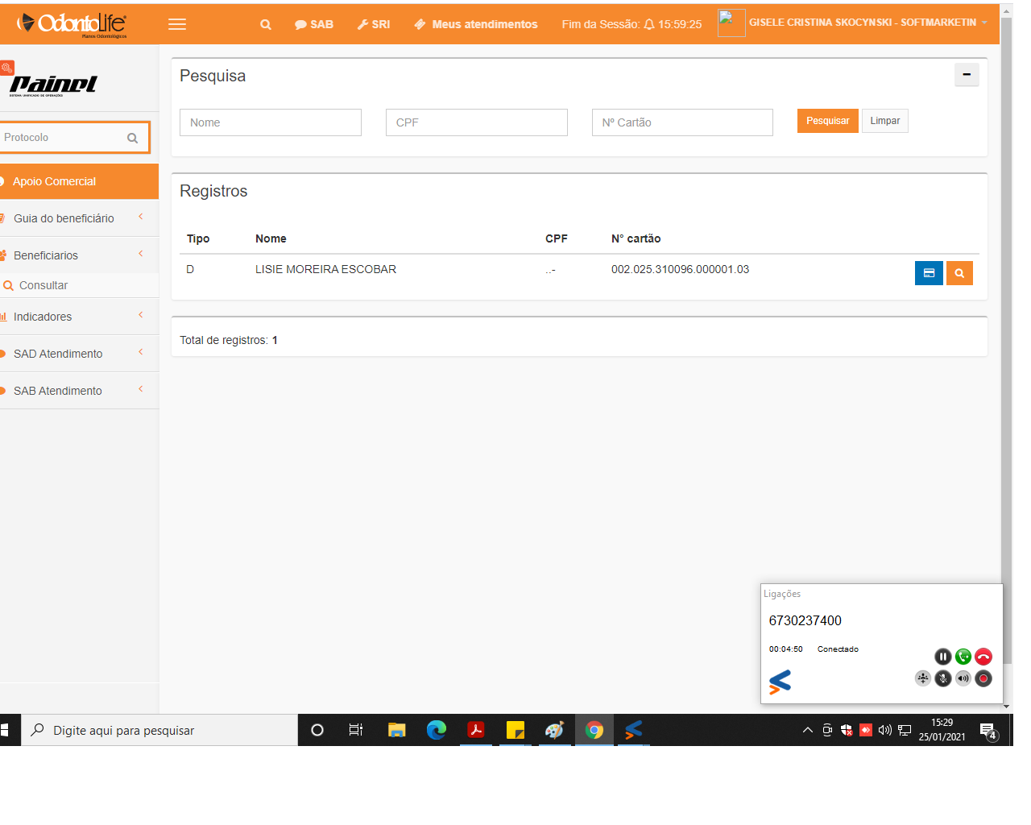Select Consultar in the sidebar
Image resolution: width=1031 pixels, height=825 pixels.
click(43, 285)
